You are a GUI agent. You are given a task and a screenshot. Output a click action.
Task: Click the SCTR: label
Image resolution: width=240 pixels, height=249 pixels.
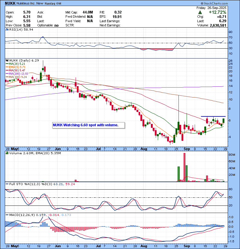pyautogui.click(x=70, y=25)
